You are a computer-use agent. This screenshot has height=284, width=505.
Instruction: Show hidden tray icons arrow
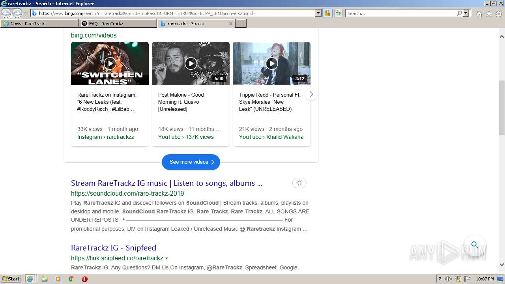[x=440, y=279]
